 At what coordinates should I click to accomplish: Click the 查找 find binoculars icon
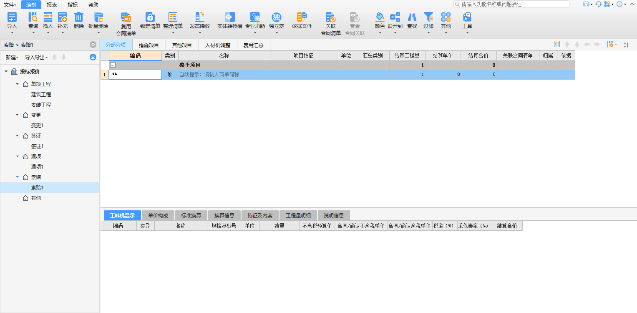(x=412, y=17)
